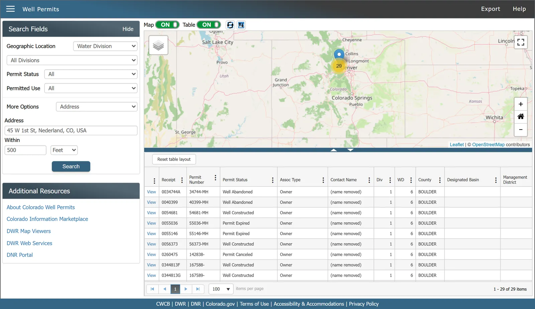Zoom in on the map
This screenshot has width=535, height=309.
pyautogui.click(x=521, y=104)
